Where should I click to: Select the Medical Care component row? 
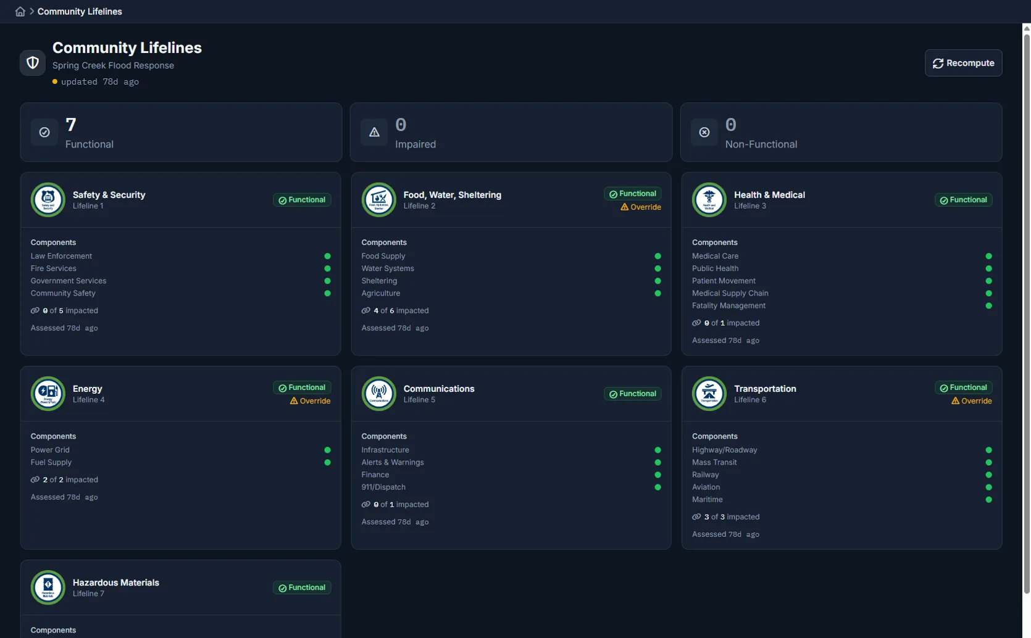pos(842,256)
